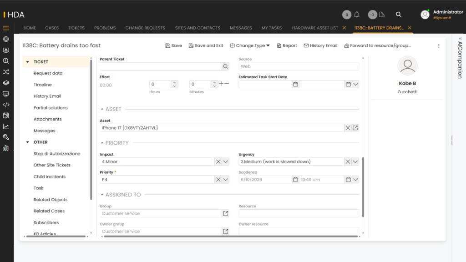
Task: Open the Urgency dropdown
Action: click(355, 161)
